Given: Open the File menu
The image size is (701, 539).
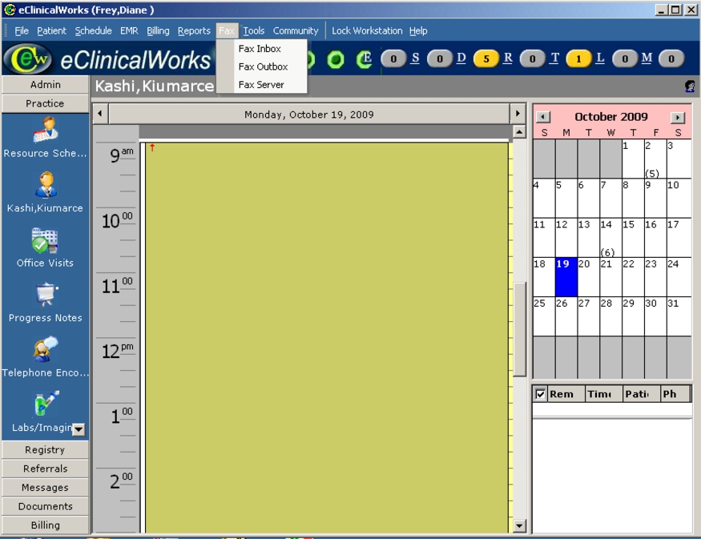Looking at the screenshot, I should (22, 31).
